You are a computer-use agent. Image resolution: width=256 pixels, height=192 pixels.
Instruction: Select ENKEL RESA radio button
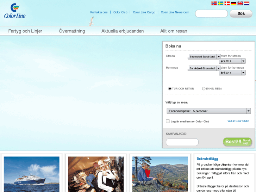coord(204,88)
